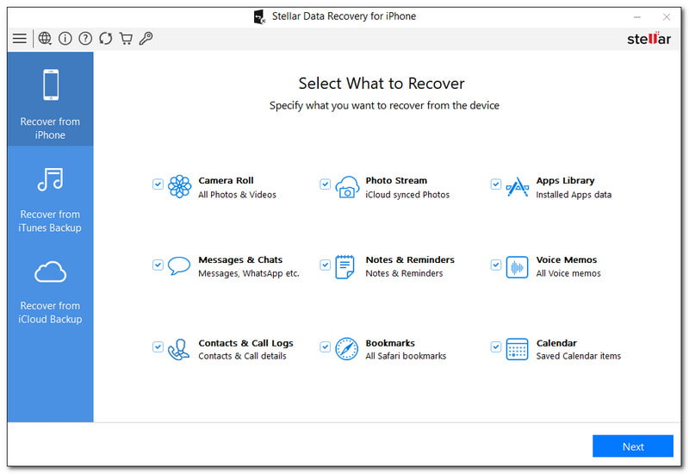The width and height of the screenshot is (689, 474).
Task: Click 'iCloud synced Photos' text
Action: coord(407,195)
